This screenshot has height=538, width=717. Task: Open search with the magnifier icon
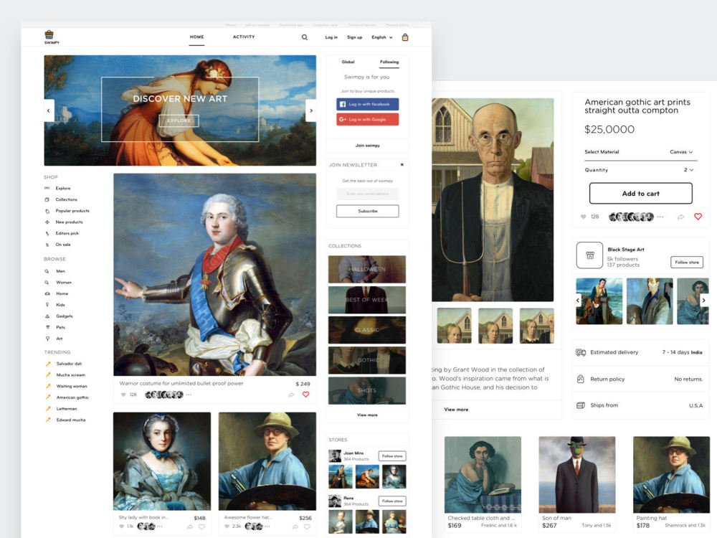(305, 37)
